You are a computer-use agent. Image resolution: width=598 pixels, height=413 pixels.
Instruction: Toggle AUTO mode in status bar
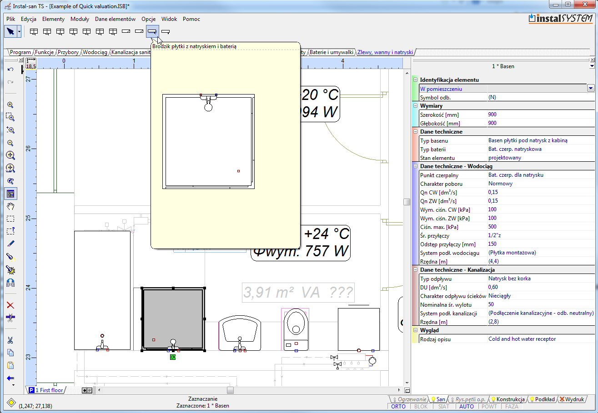pyautogui.click(x=467, y=407)
